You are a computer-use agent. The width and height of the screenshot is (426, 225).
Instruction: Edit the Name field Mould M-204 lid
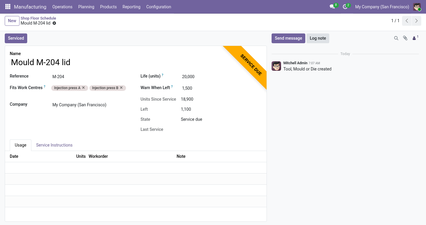[136, 62]
